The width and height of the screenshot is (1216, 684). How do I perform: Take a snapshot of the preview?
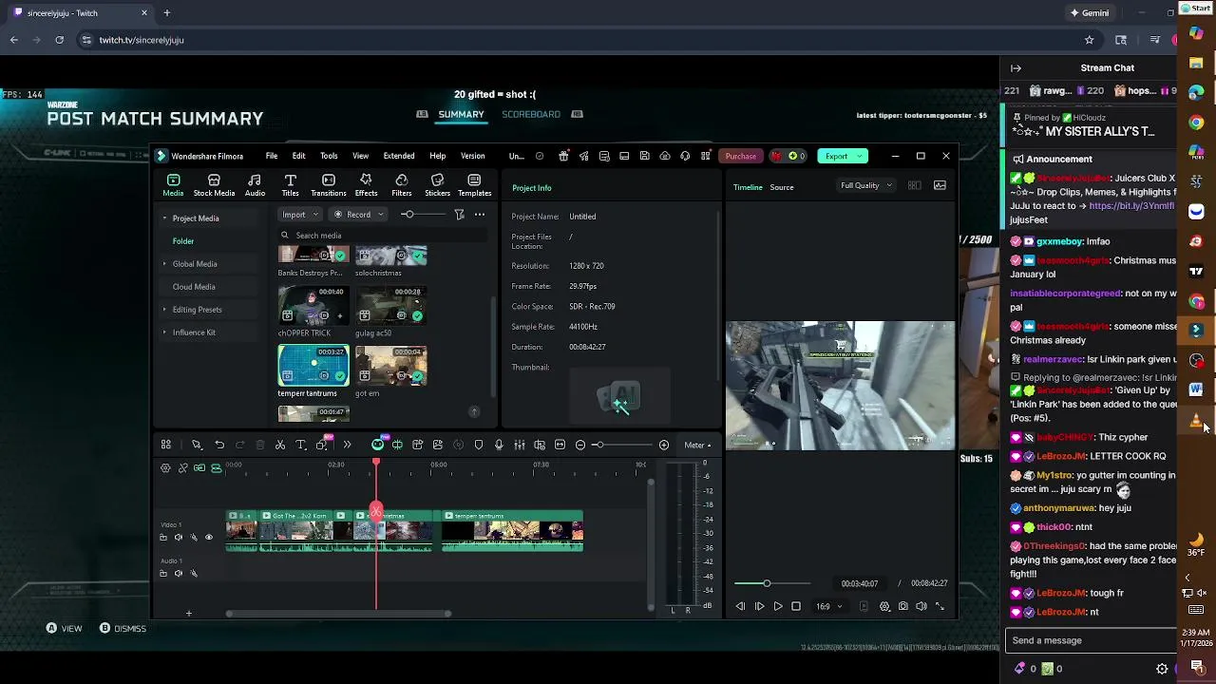pyautogui.click(x=903, y=606)
